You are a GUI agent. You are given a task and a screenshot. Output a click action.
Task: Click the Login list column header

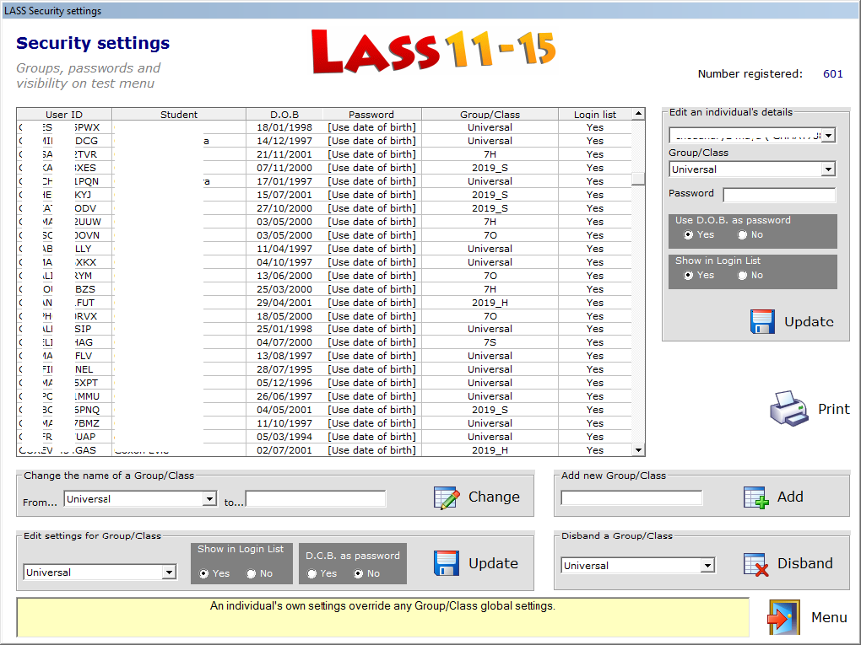[x=595, y=114]
